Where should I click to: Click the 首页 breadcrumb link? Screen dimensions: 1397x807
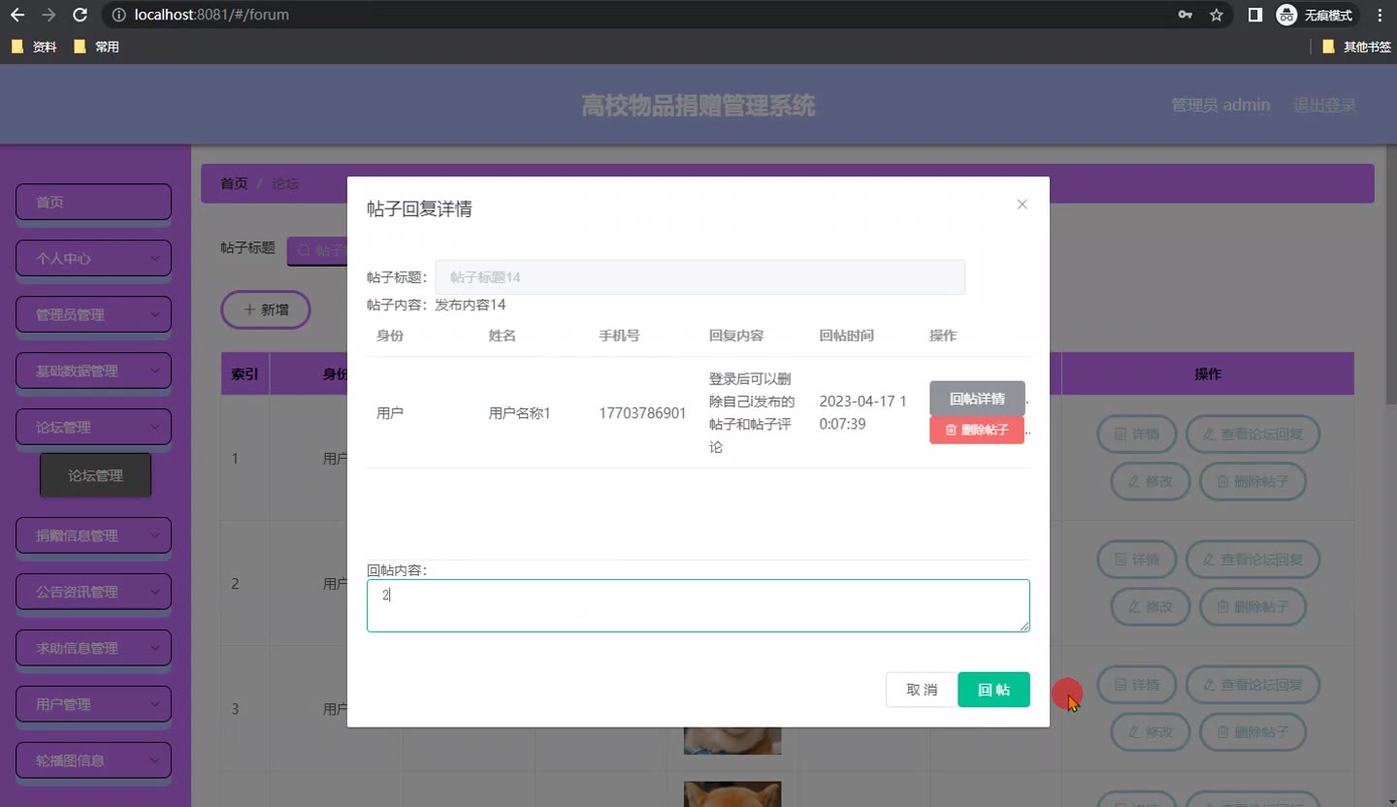[x=234, y=183]
